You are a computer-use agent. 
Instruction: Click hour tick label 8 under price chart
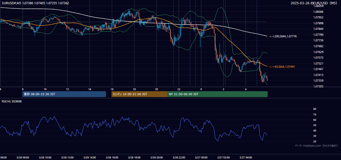pos(23,89)
